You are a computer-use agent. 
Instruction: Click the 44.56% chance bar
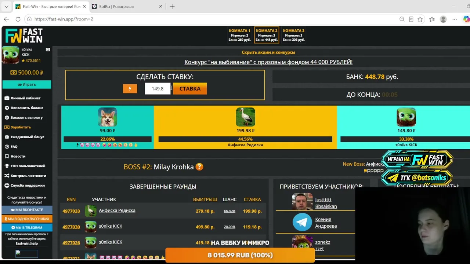click(x=245, y=139)
